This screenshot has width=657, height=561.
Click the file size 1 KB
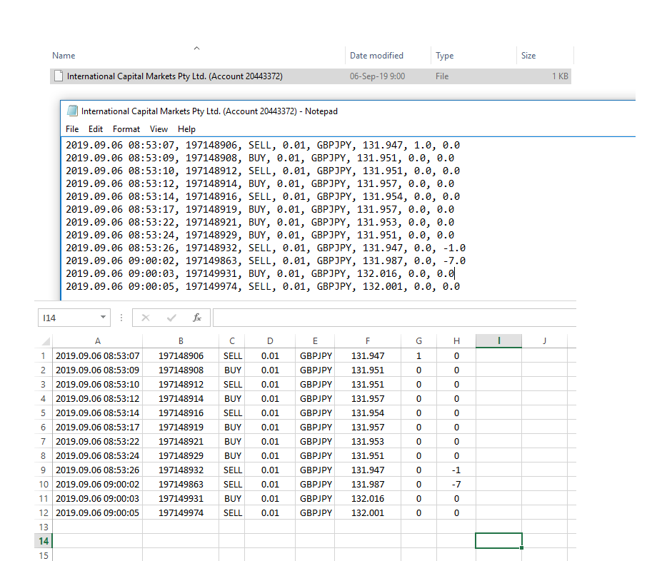pyautogui.click(x=560, y=76)
